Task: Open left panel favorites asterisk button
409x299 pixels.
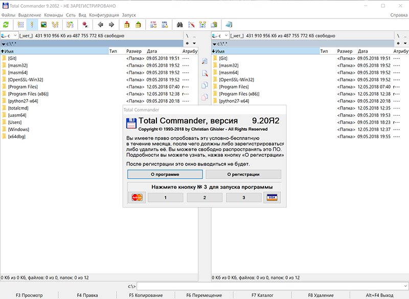Action: [x=187, y=44]
